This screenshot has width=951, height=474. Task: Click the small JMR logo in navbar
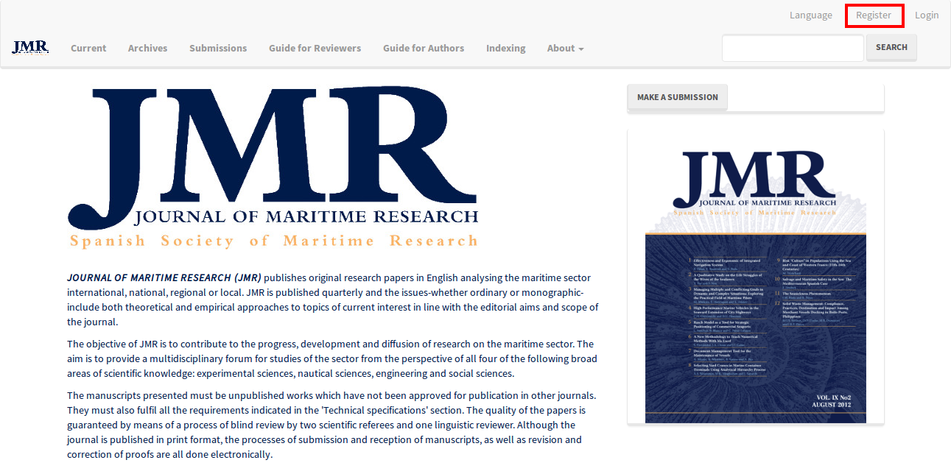31,48
